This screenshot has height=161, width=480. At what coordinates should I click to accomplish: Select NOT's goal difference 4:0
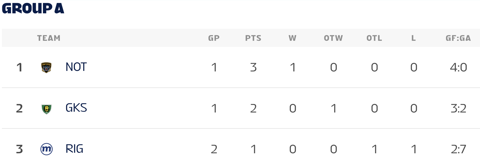pos(458,67)
